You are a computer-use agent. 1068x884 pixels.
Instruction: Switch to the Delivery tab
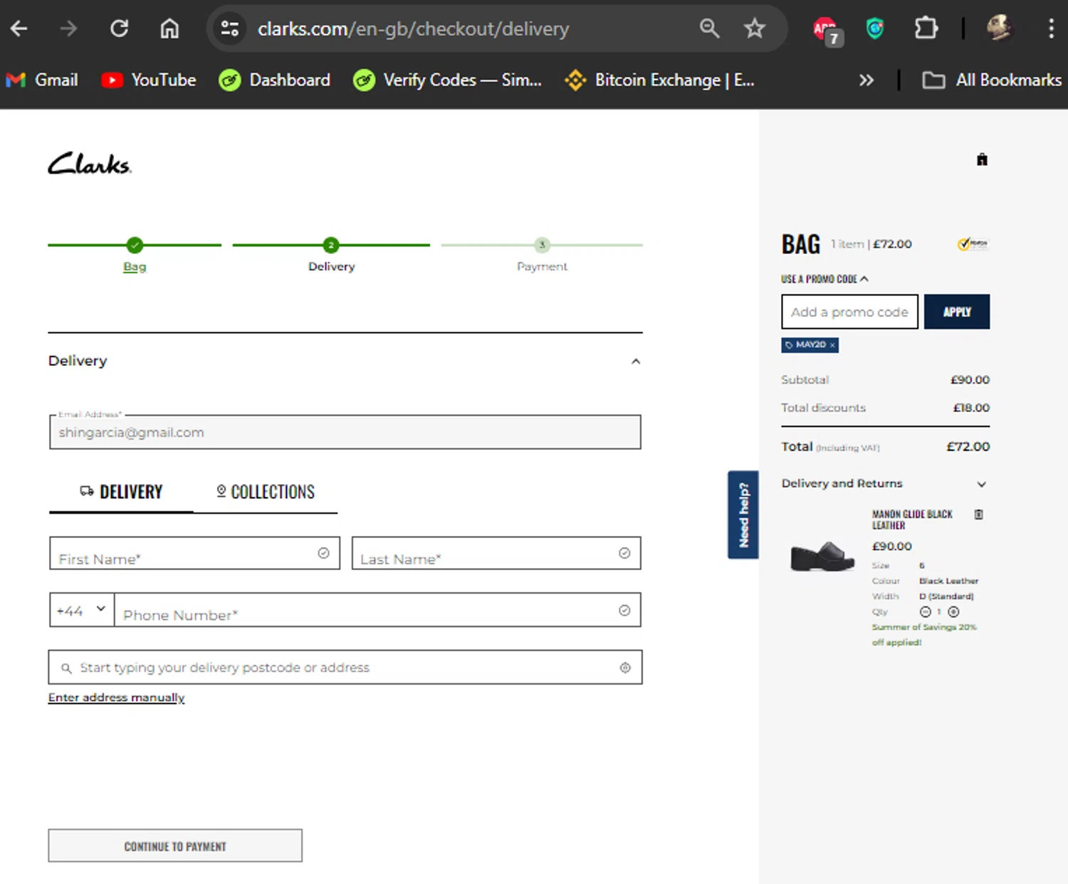[x=121, y=492]
